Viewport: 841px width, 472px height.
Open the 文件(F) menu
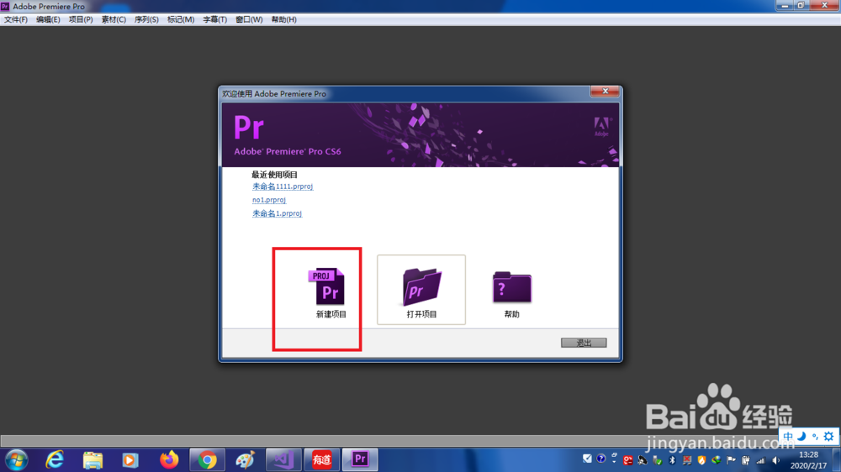coord(15,19)
